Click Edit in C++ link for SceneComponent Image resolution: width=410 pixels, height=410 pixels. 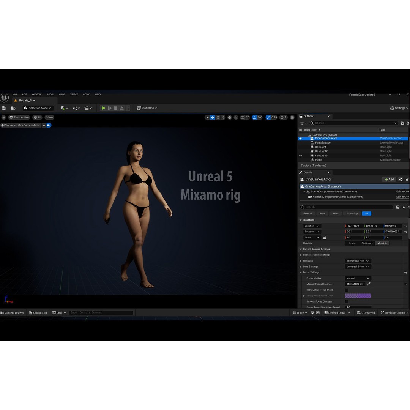pos(402,192)
